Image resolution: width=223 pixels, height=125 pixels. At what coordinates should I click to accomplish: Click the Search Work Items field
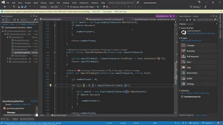pos(205,20)
